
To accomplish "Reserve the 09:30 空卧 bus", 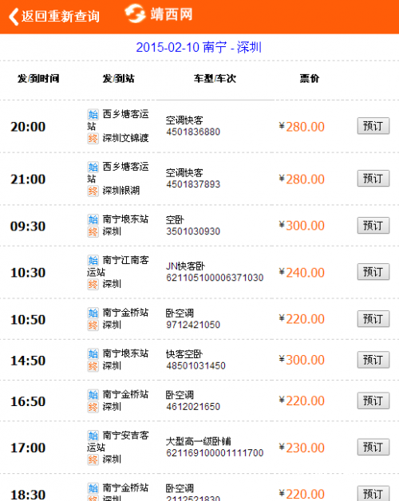I will [373, 226].
